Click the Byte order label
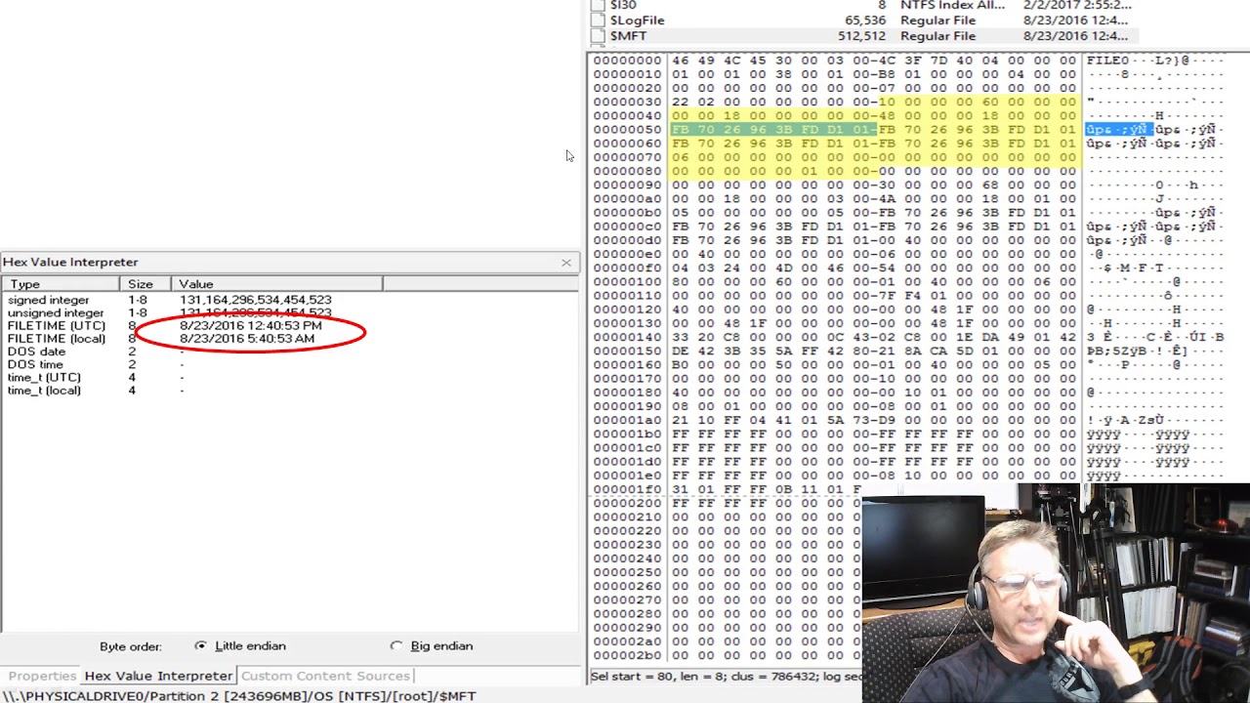 (130, 646)
